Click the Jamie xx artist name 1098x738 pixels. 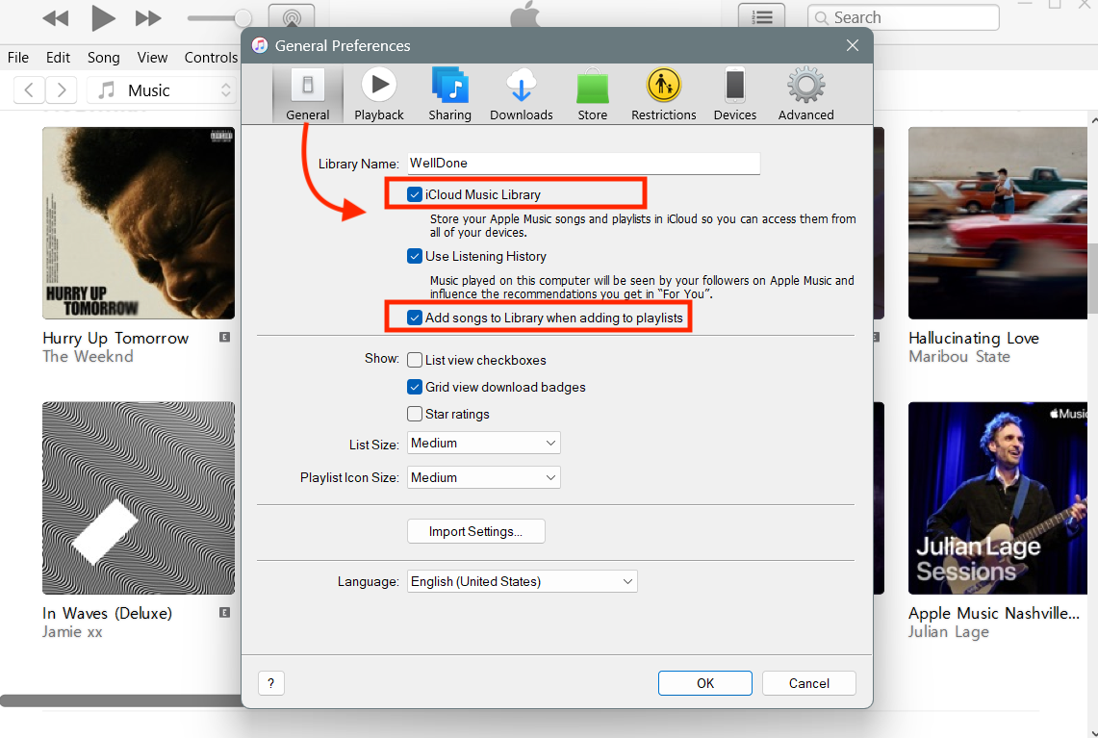[x=72, y=631]
